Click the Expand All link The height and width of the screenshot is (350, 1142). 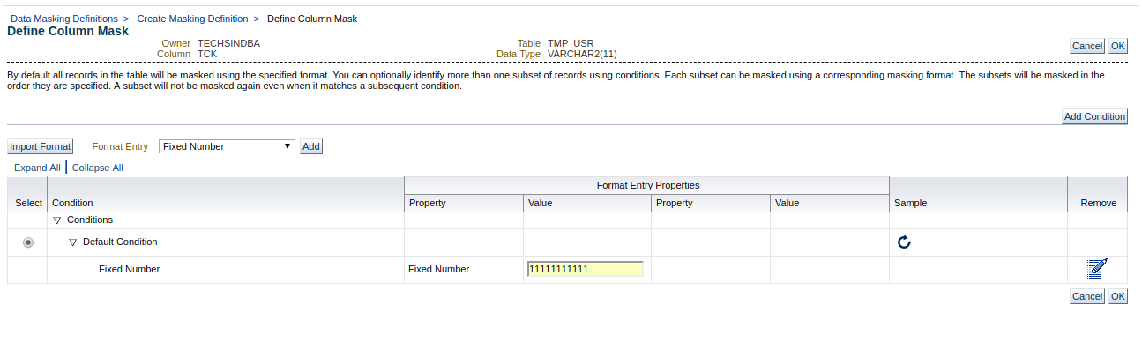click(37, 168)
